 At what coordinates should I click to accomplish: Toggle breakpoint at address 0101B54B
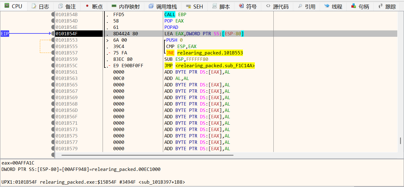tap(53, 15)
